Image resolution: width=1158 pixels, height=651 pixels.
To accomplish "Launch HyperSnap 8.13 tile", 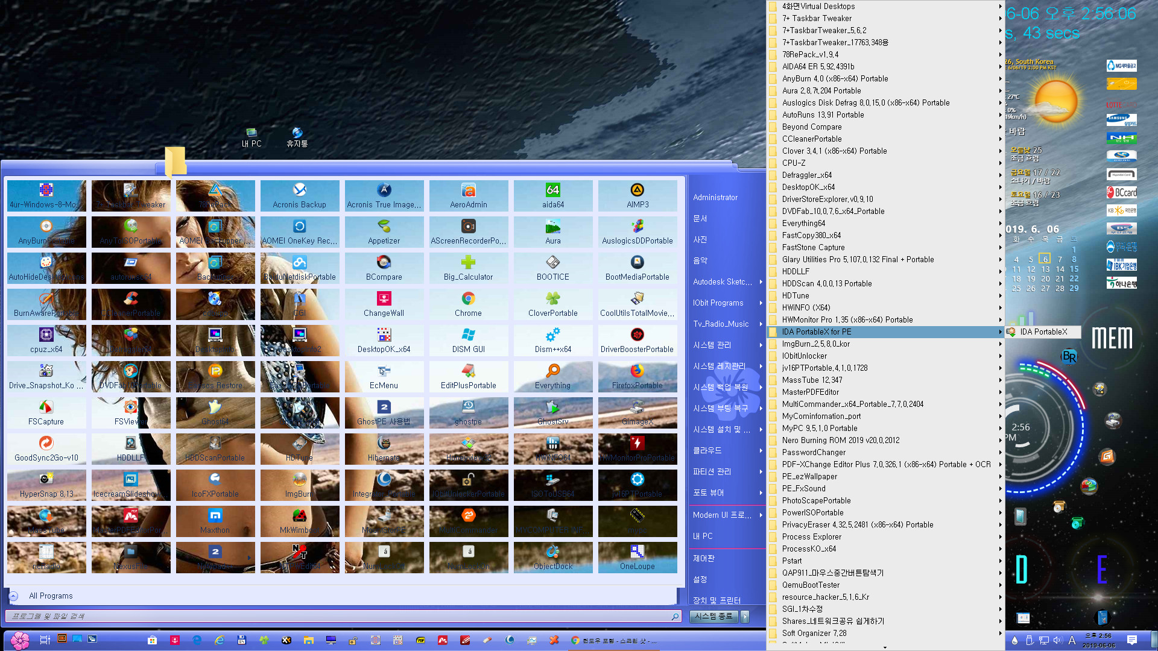I will (x=46, y=485).
